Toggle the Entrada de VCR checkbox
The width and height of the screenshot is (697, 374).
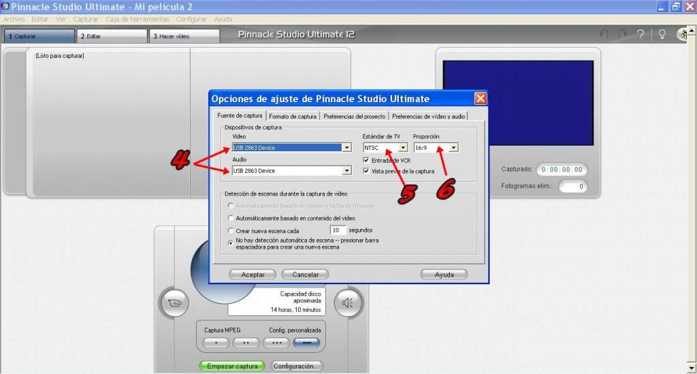(366, 160)
